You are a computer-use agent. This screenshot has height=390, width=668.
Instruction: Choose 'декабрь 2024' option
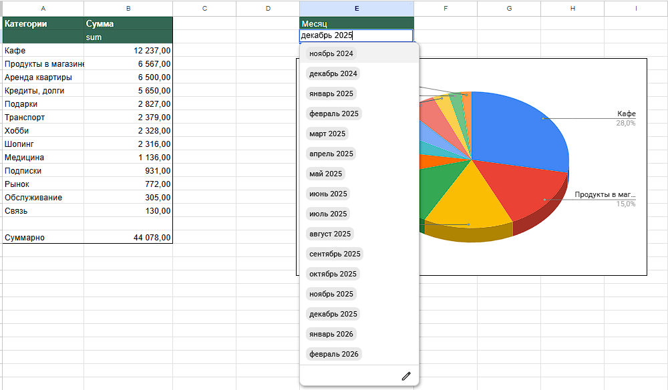point(333,73)
